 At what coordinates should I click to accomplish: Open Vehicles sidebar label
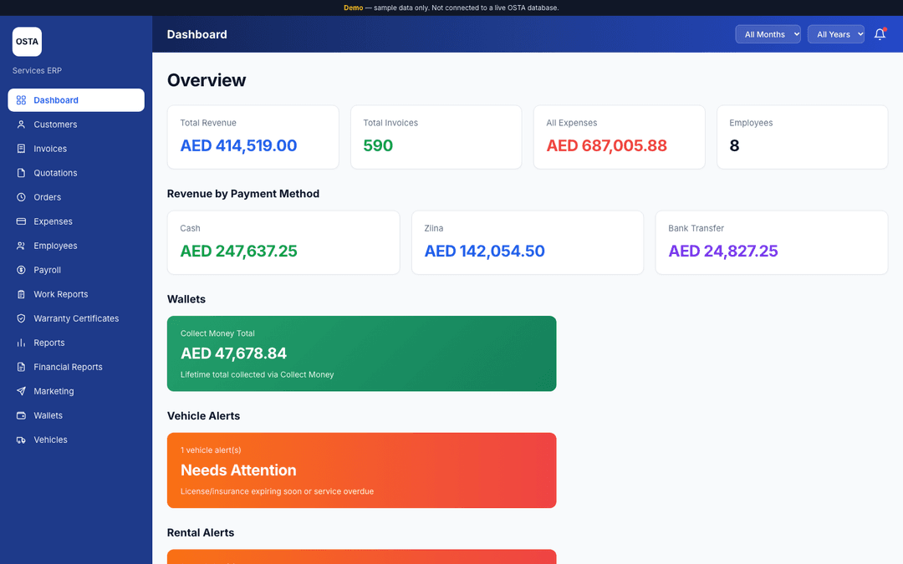pos(51,440)
